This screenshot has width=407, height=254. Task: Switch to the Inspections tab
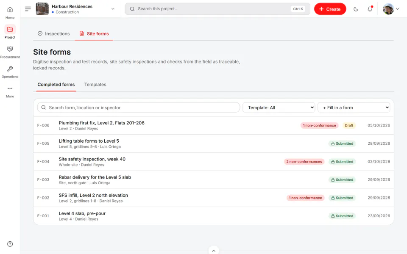click(x=54, y=34)
